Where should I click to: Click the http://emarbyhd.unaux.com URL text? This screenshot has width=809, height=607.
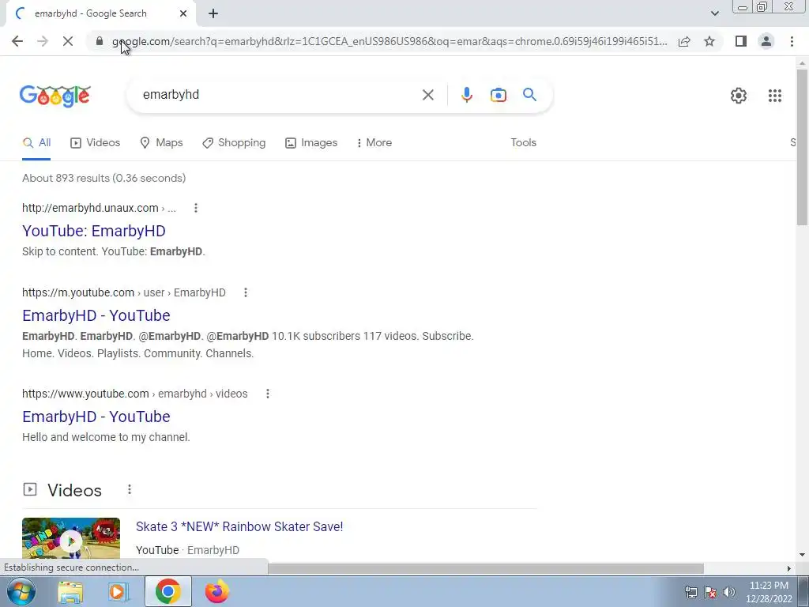[90, 208]
